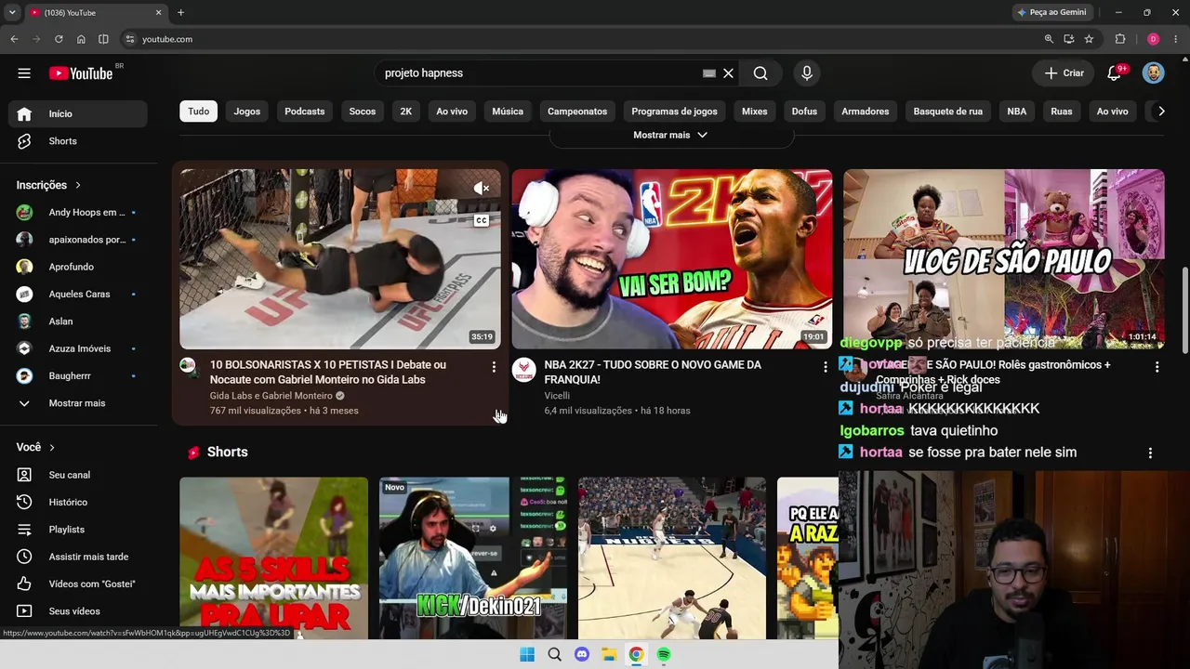Screen dimensions: 1190x669
Task: Expand the Inscrições section
Action: click(x=49, y=185)
